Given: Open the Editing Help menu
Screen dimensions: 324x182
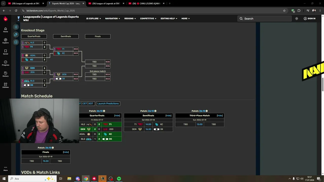Looking at the screenshot, I should (169, 18).
